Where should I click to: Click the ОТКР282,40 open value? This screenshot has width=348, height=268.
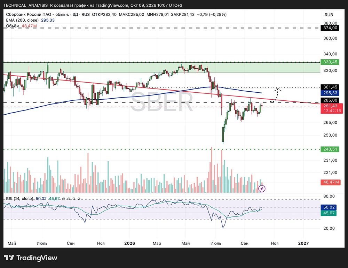(104, 14)
